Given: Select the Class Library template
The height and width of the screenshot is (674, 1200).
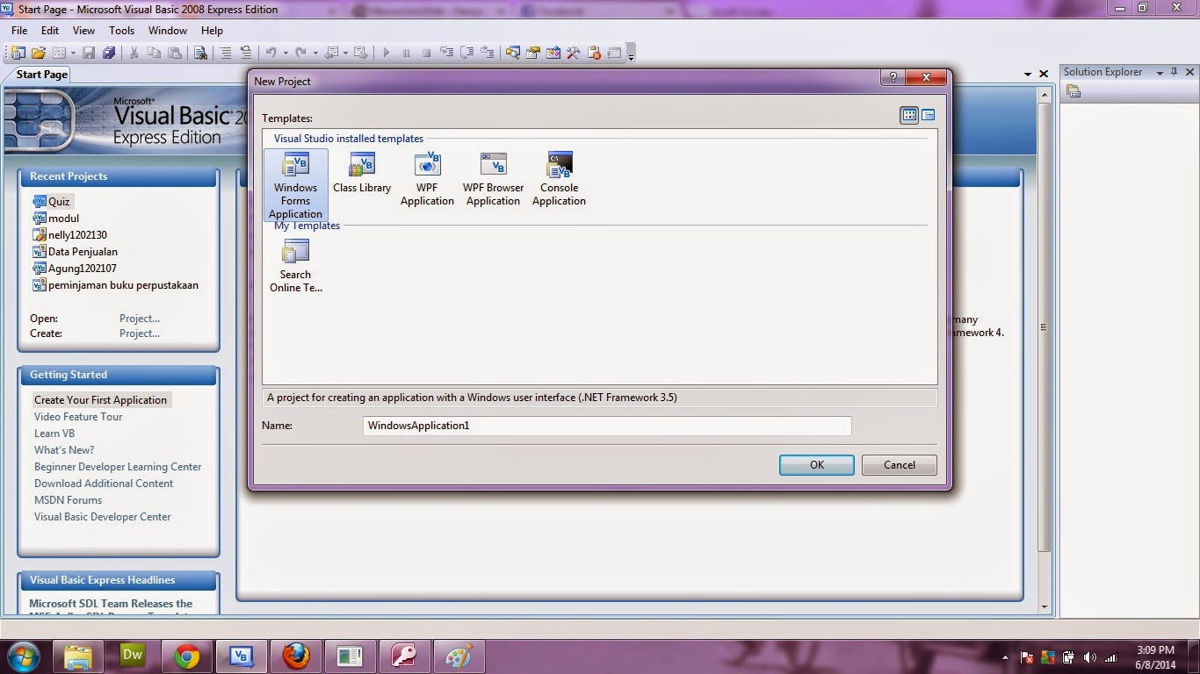Looking at the screenshot, I should [362, 174].
